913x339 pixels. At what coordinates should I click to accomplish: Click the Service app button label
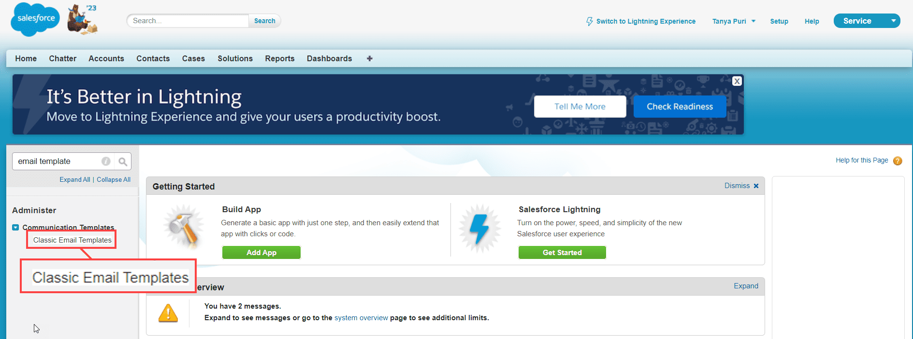(857, 21)
